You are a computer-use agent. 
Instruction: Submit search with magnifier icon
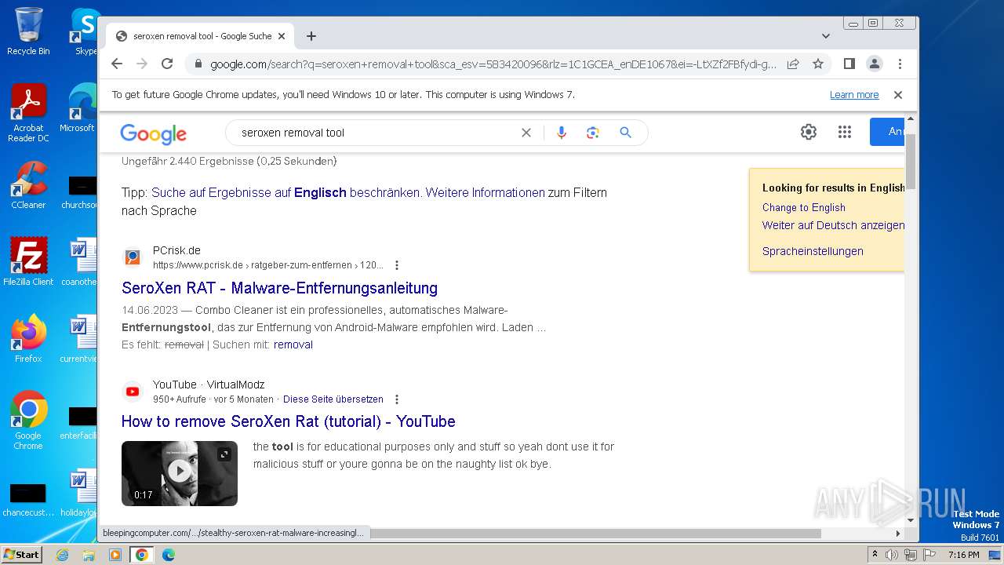tap(625, 133)
